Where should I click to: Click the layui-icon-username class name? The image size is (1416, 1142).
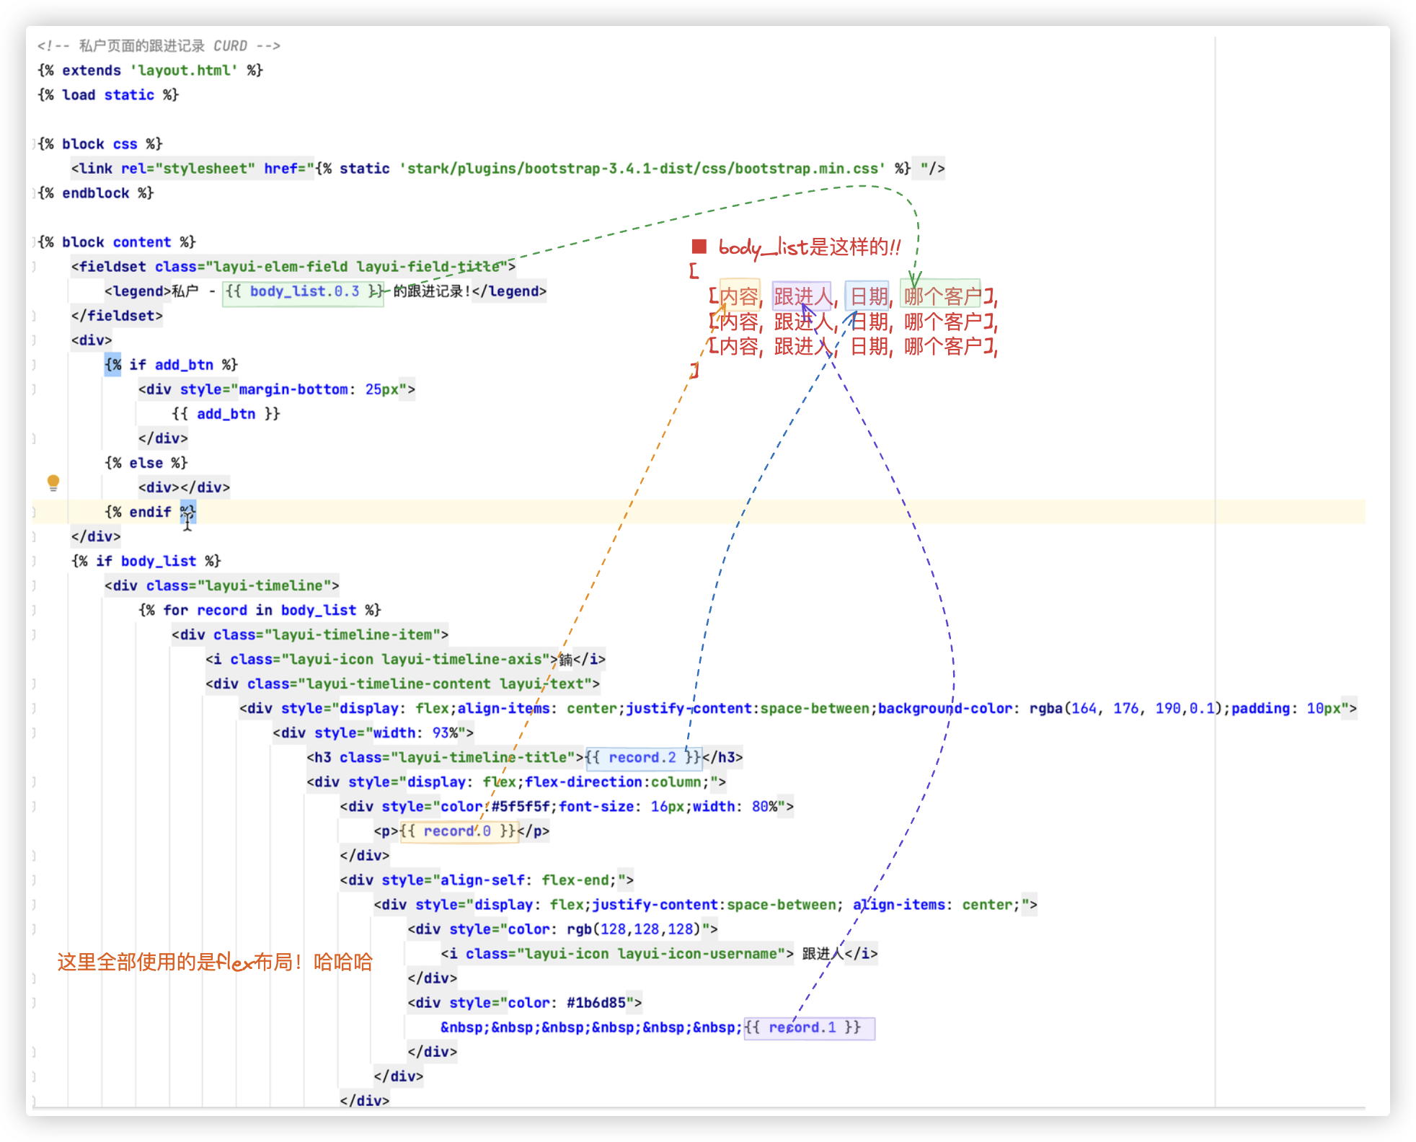pos(697,953)
